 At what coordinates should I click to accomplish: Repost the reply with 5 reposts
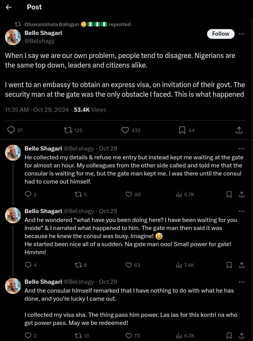[78, 194]
